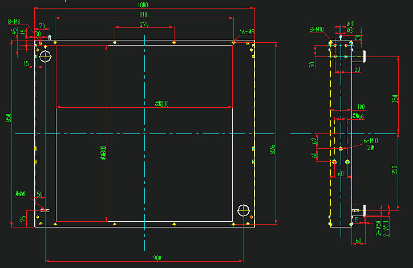Pick the 8-M8 leader annotation
The image size is (413, 268).
14,21
